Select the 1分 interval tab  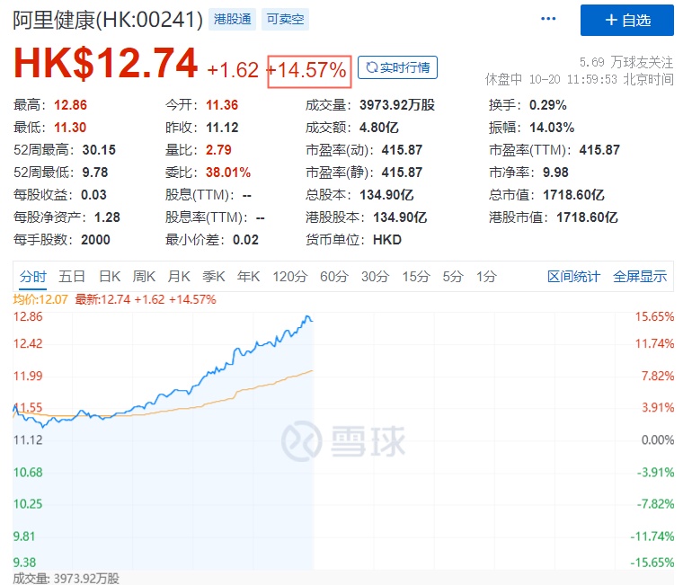(486, 277)
